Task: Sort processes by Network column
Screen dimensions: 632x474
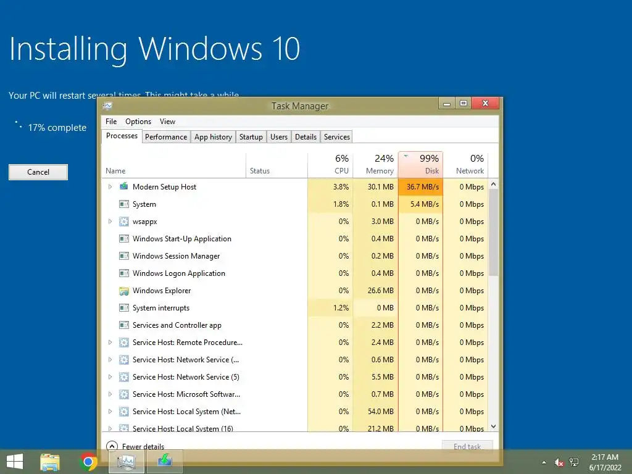Action: point(465,165)
